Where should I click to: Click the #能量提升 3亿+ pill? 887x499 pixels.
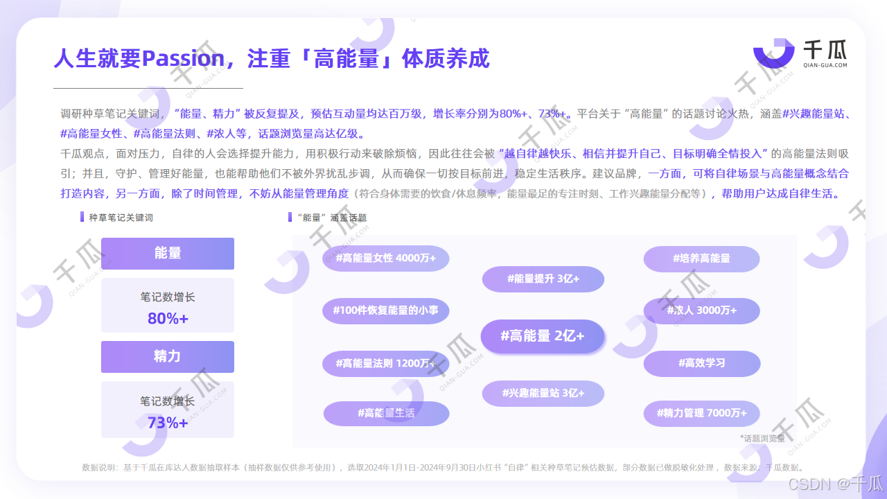coord(543,279)
